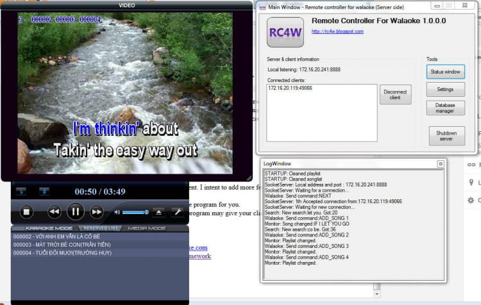
Task: Select song 000003 - MẶT TRỜI BÉ CON
Action: tap(100, 245)
